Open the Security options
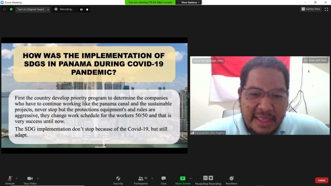 [118, 180]
